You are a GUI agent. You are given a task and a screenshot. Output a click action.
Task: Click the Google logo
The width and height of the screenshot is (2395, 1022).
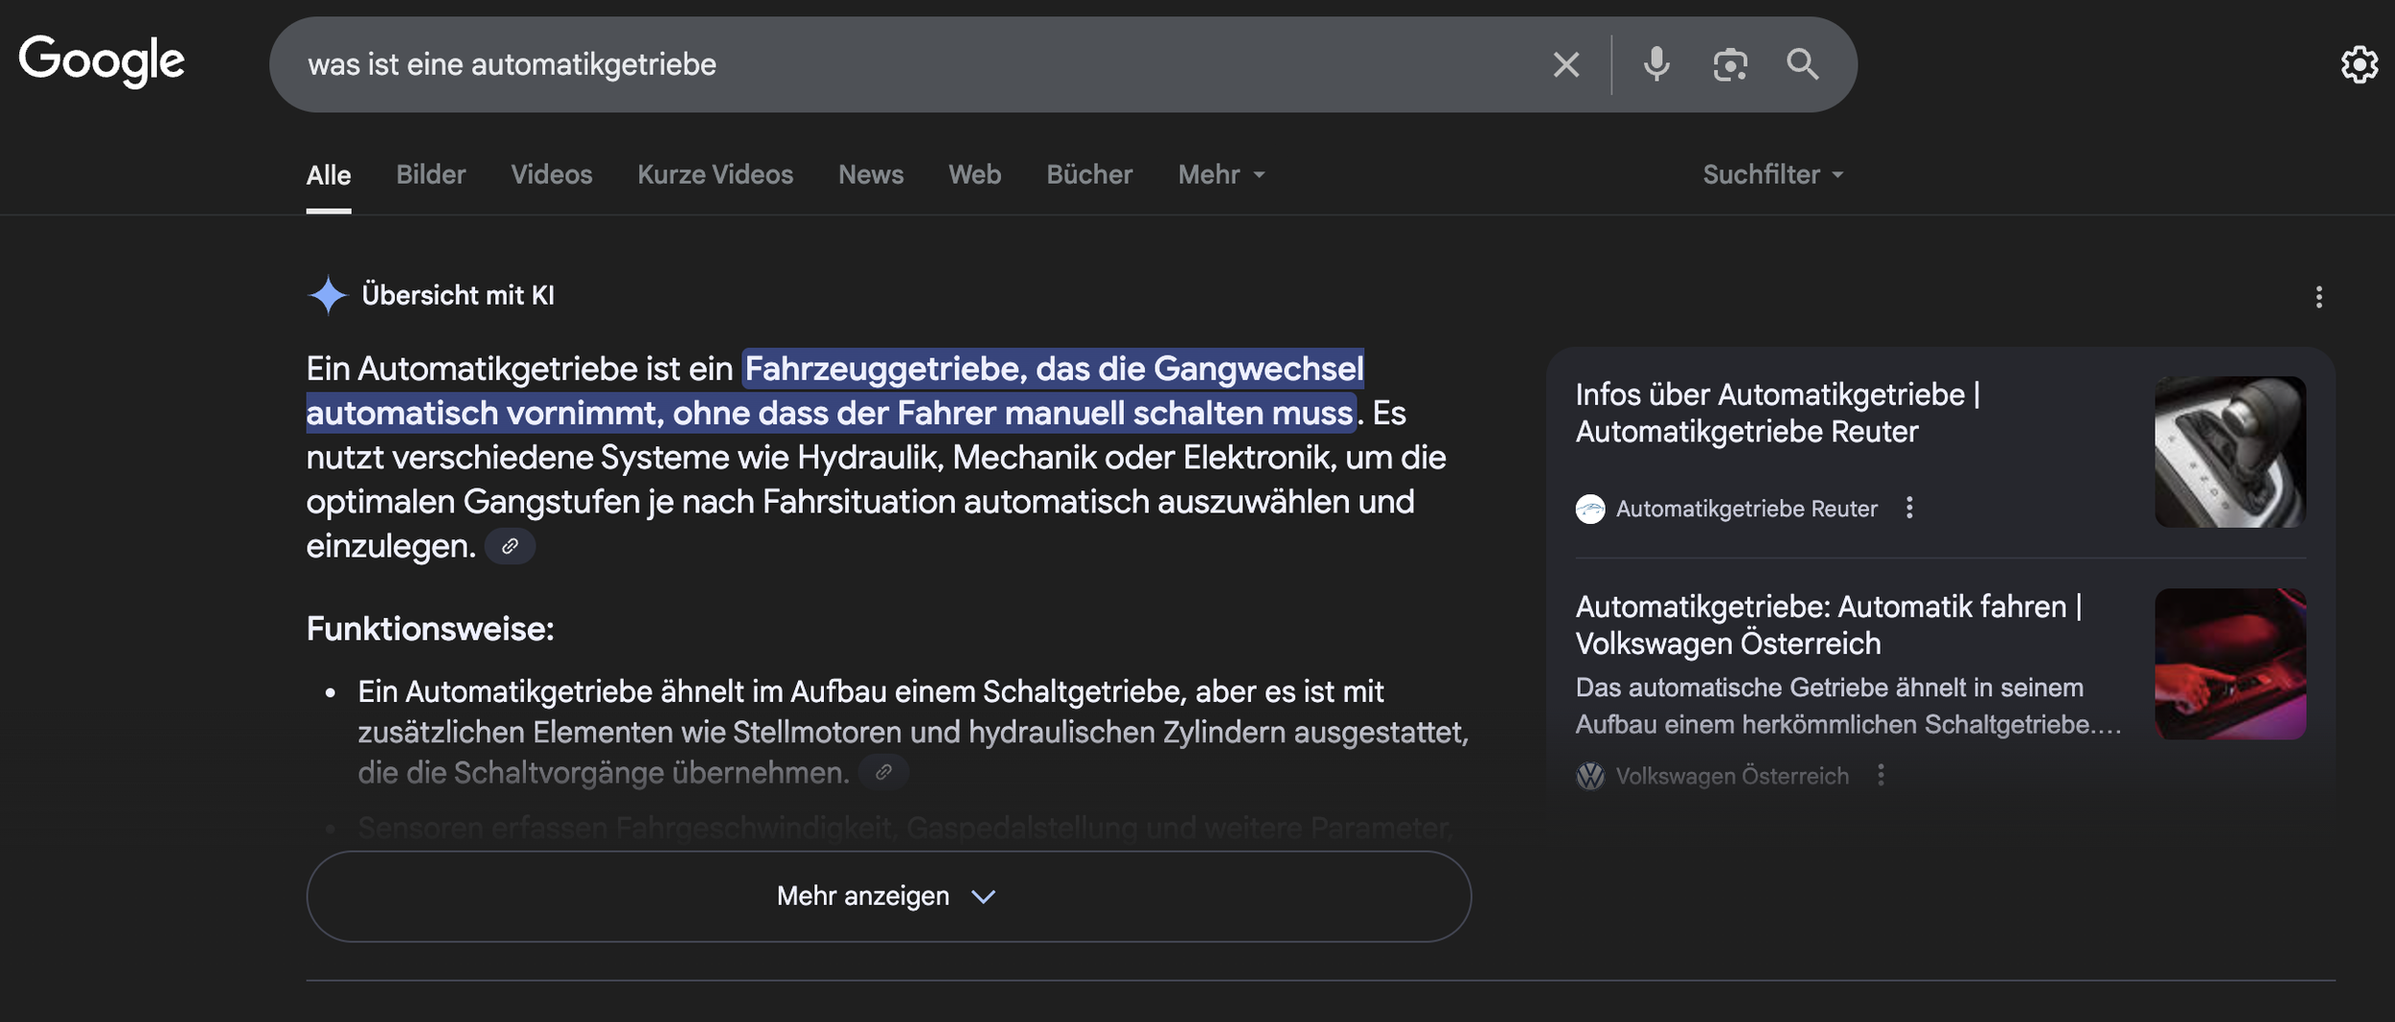tap(102, 60)
